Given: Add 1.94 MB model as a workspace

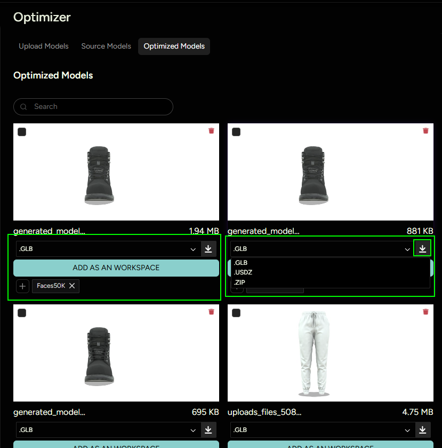Looking at the screenshot, I should (116, 268).
